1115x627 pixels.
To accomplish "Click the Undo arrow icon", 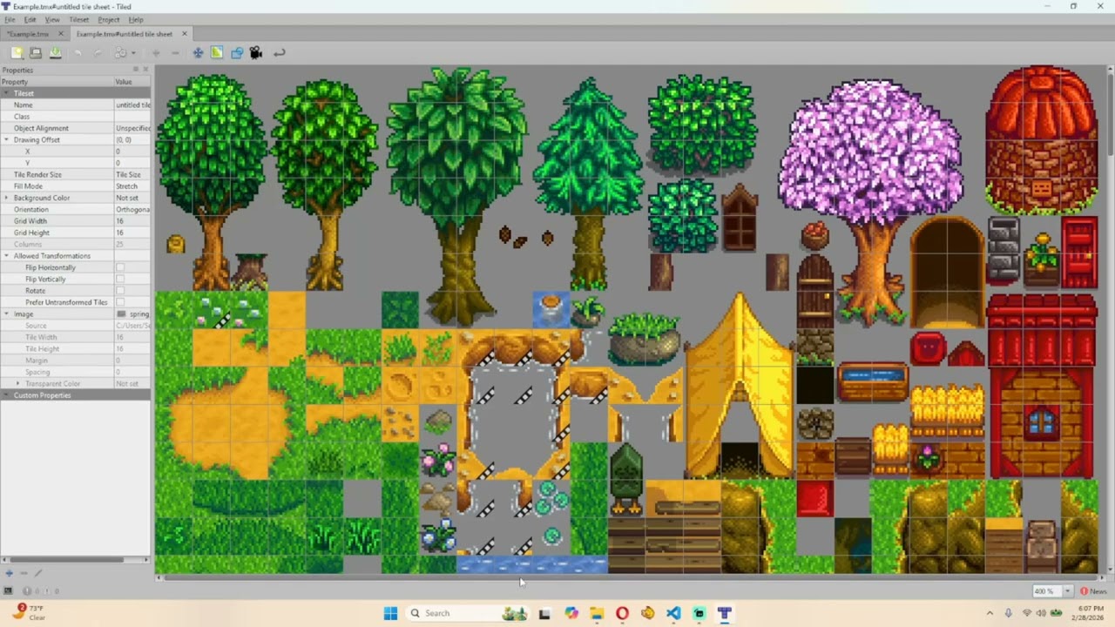I will [78, 53].
